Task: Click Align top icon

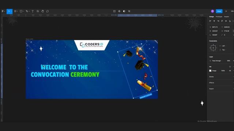Action: tap(222, 21)
